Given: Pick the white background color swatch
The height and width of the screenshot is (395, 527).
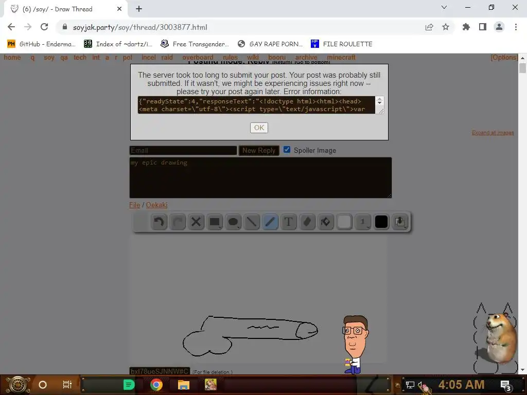Looking at the screenshot, I should 344,222.
